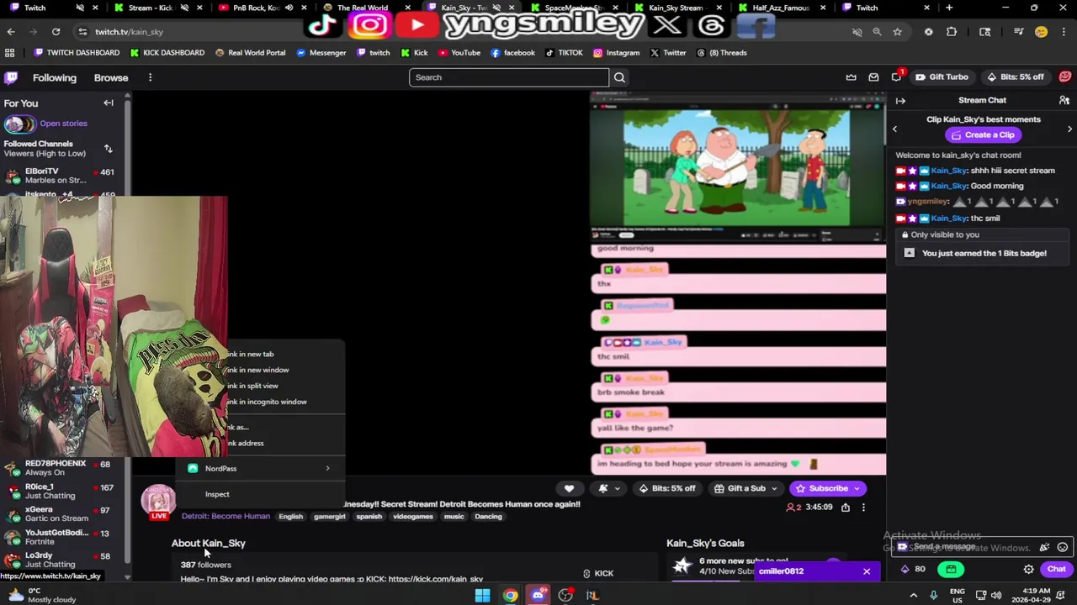Screen dimensions: 1077x605
Task: Open the Following page
Action: pyautogui.click(x=55, y=77)
